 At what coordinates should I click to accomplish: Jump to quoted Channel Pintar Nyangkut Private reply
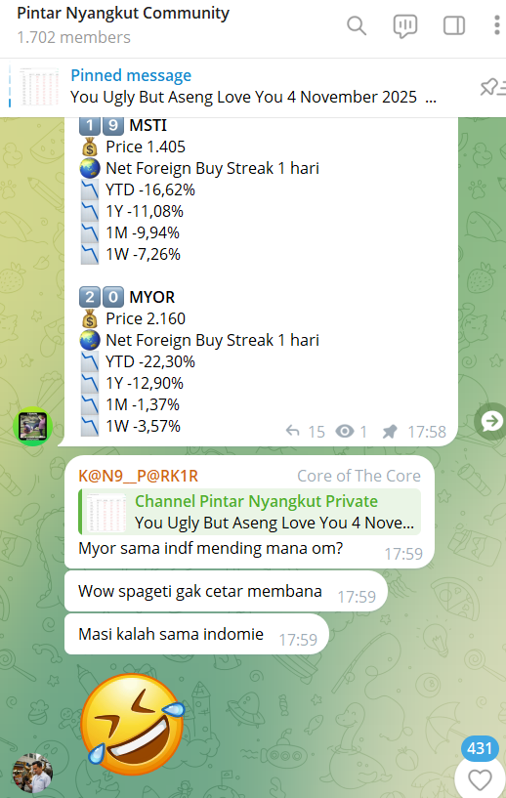249,512
